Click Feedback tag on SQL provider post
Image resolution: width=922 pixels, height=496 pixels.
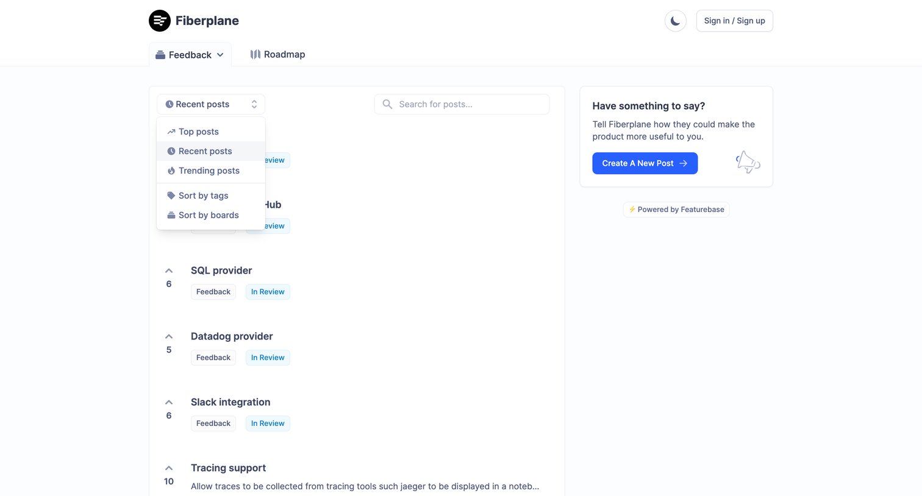click(x=213, y=292)
